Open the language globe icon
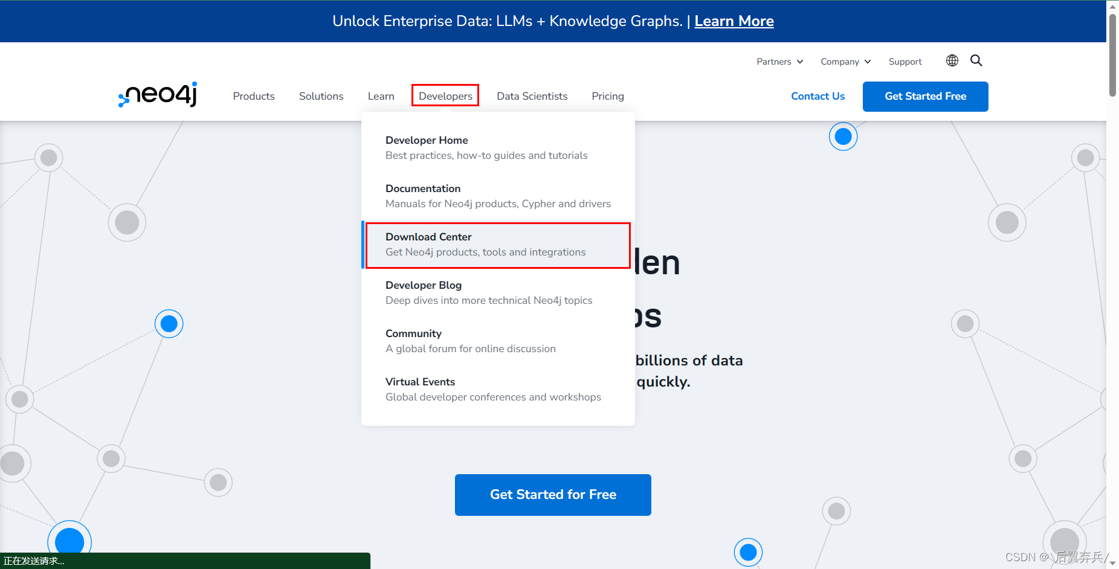 (x=952, y=60)
